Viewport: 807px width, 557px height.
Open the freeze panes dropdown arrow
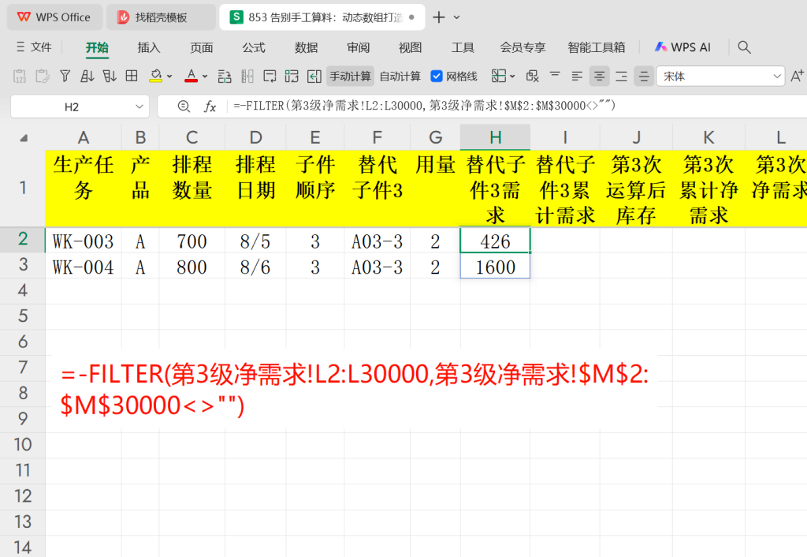(x=512, y=77)
